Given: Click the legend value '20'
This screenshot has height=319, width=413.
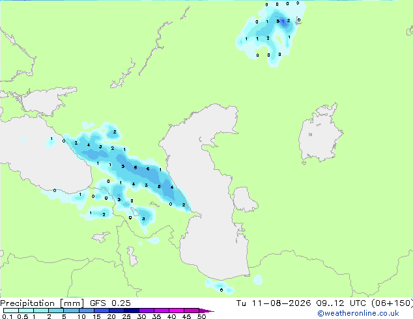Looking at the screenshot, I should [111, 316].
